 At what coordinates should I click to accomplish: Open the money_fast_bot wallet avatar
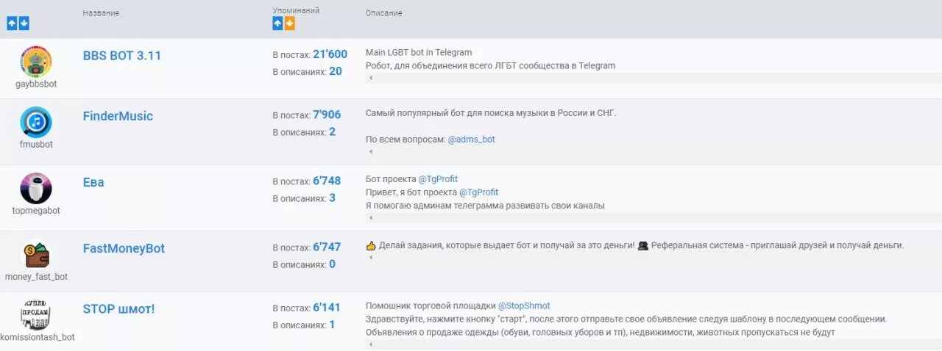36,254
